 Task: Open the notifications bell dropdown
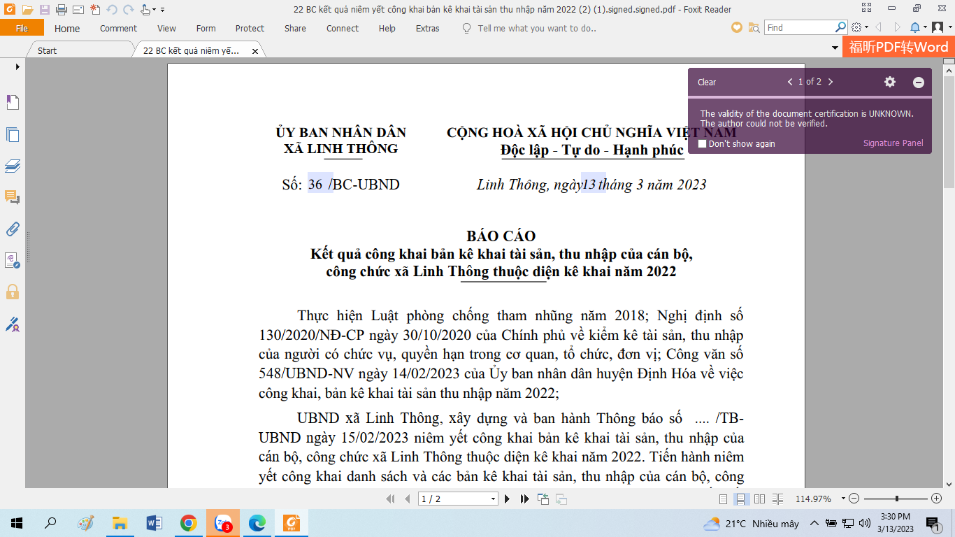[x=917, y=28]
